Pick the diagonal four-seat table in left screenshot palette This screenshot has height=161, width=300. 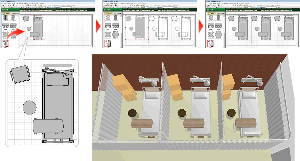point(6,34)
